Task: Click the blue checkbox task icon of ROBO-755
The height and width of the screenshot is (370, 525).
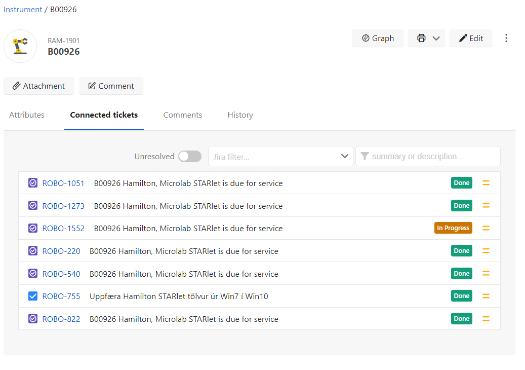Action: (x=33, y=296)
